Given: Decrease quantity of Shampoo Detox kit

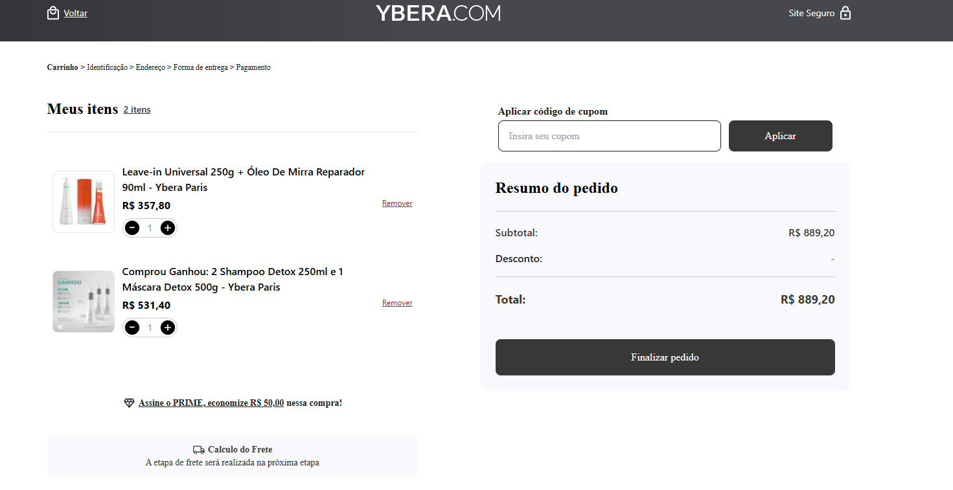Looking at the screenshot, I should tap(132, 328).
